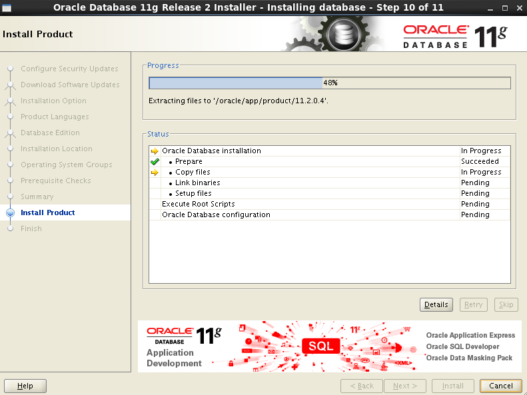Screen dimensions: 527x395
Task: Select the Finish step
Action: tap(31, 228)
